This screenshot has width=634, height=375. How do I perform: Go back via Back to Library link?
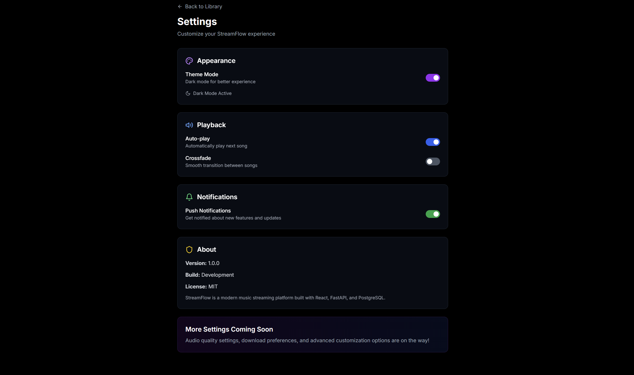(203, 7)
